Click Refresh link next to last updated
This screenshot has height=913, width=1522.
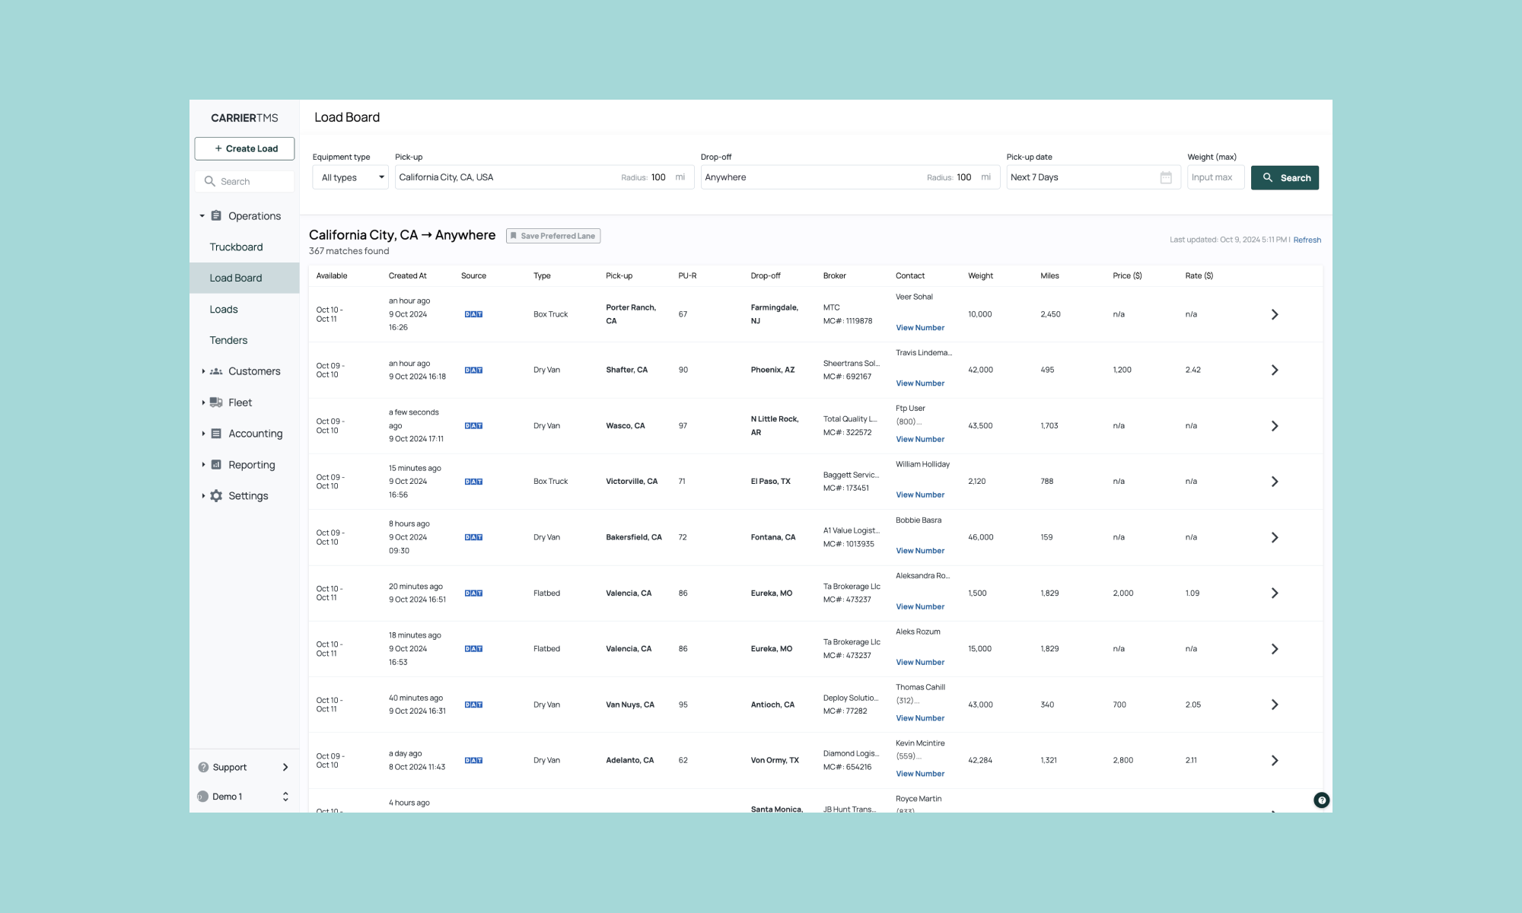[1307, 240]
